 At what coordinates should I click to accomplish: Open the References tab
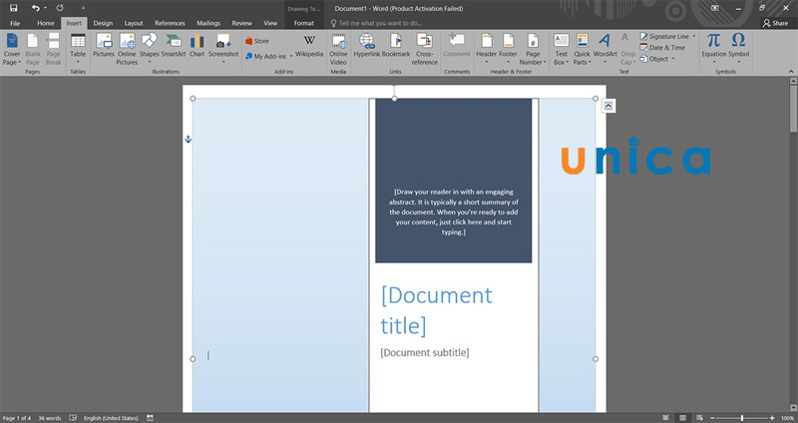click(170, 23)
